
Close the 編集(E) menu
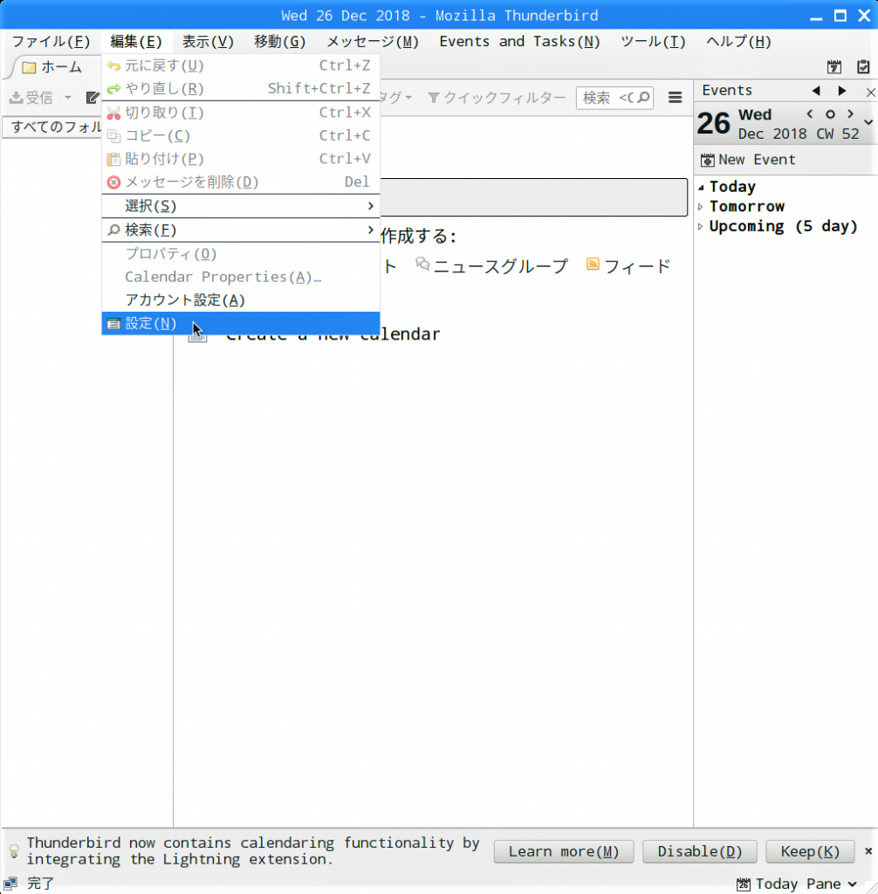[x=135, y=42]
